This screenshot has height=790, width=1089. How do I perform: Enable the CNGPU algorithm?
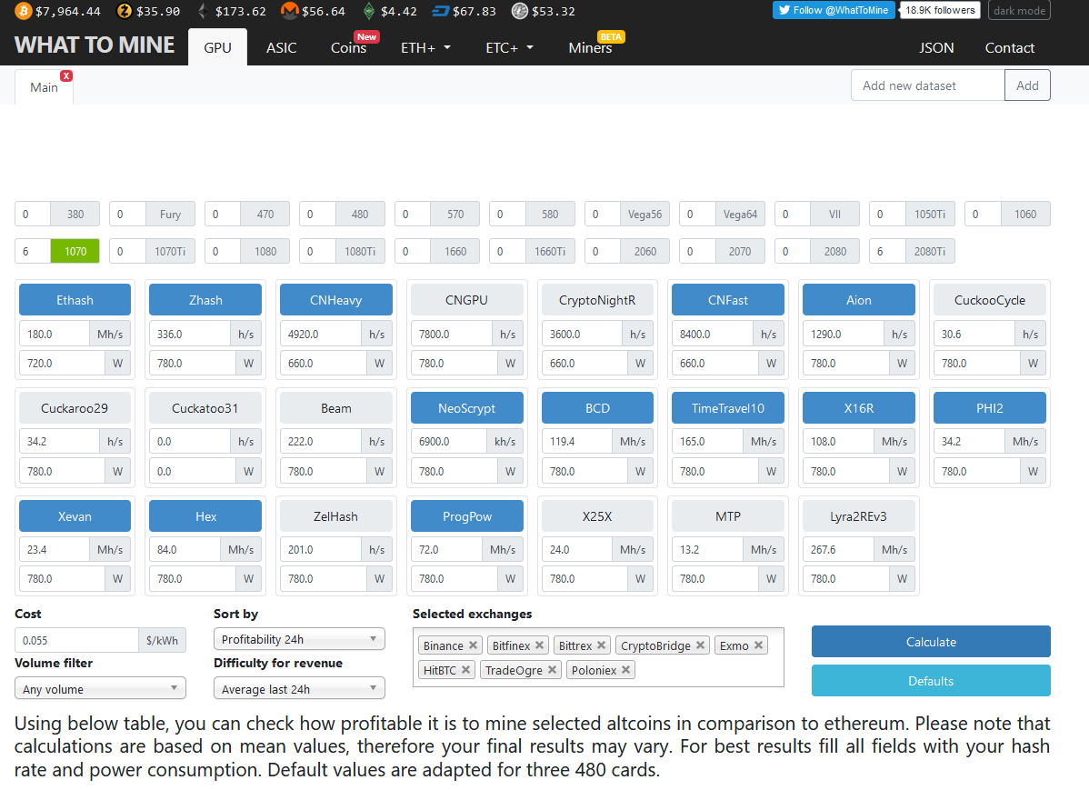[x=466, y=300]
